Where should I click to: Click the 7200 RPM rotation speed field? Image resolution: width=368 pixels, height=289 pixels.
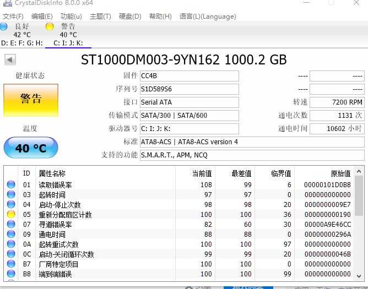(337, 102)
